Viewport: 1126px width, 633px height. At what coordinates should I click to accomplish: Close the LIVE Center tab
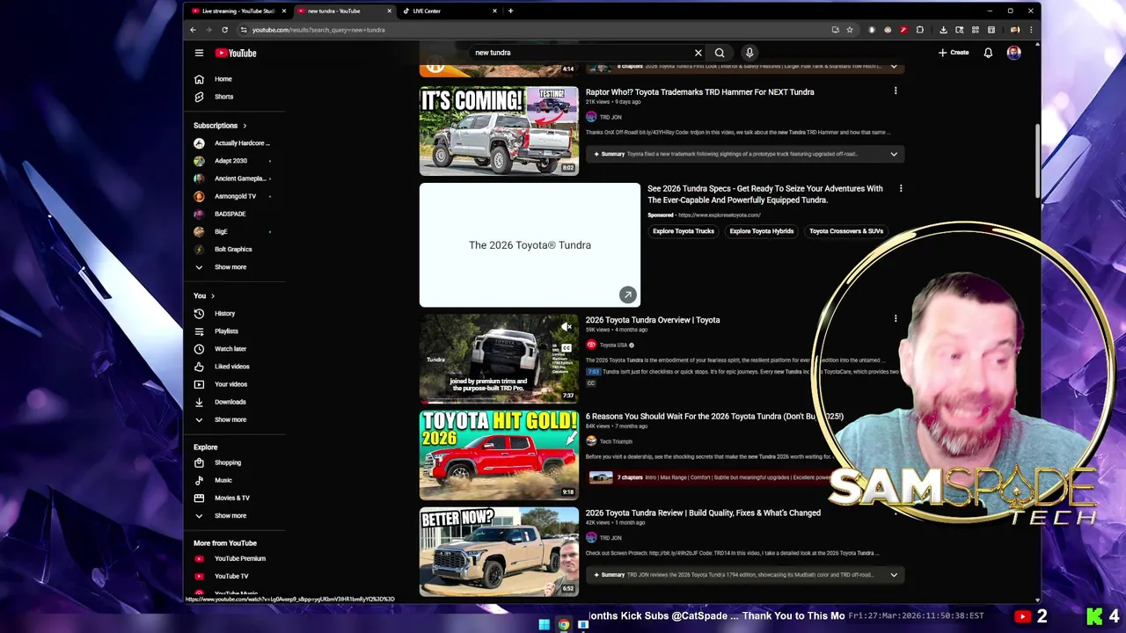[494, 11]
